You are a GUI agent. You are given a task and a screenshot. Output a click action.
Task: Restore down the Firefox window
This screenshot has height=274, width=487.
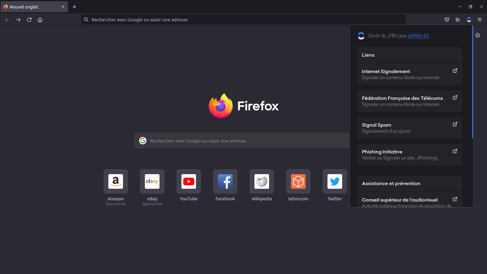pyautogui.click(x=471, y=7)
